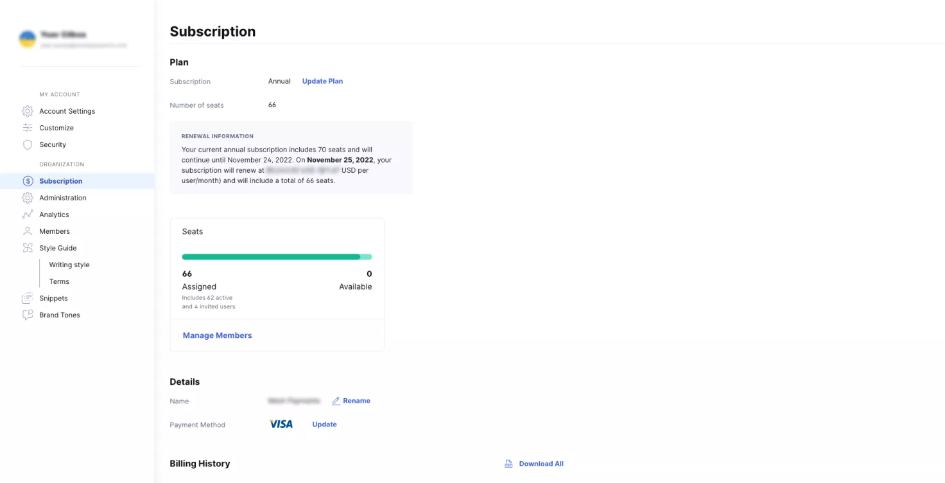Click the Download All document icon
Screen dimensions: 945x483
pyautogui.click(x=508, y=463)
